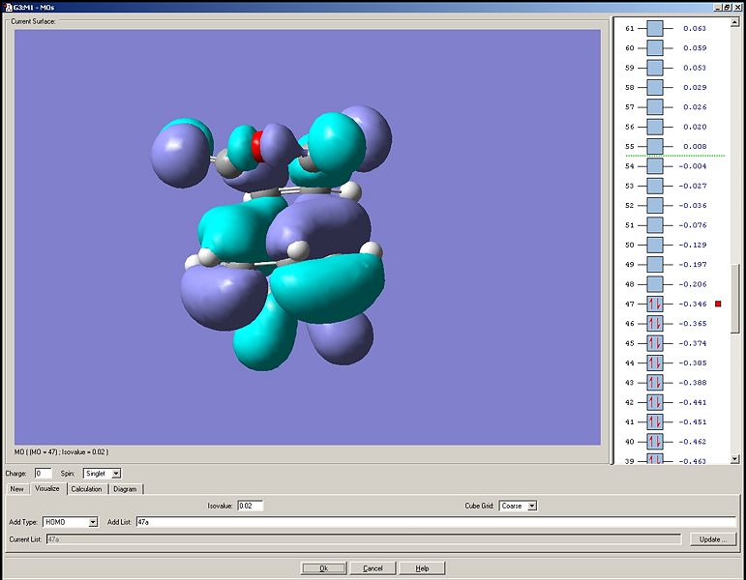The height and width of the screenshot is (580, 746).
Task: Click the orbital list scroll up arrow
Action: pos(734,22)
